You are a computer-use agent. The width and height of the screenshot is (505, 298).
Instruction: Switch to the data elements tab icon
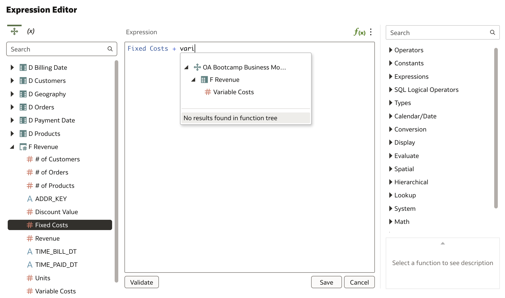click(x=14, y=31)
